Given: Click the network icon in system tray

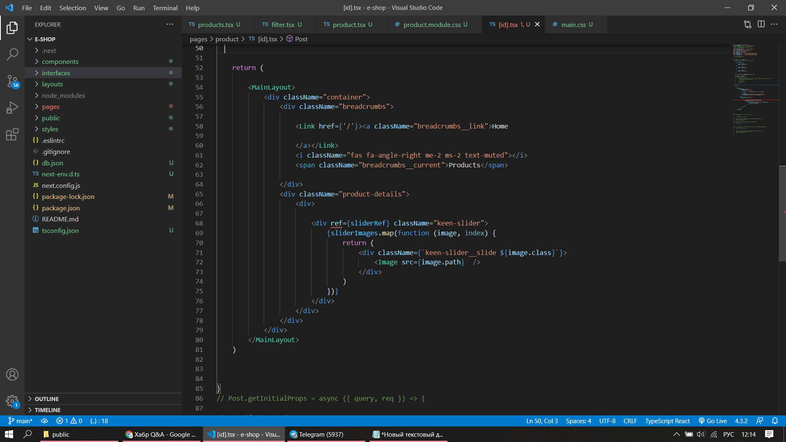Looking at the screenshot, I should click(x=714, y=434).
